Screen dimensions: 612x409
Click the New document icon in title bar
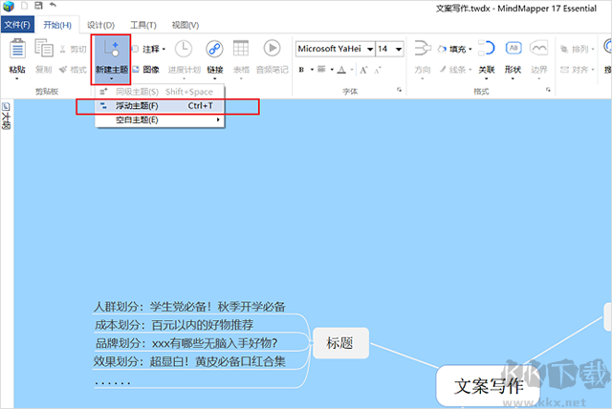(x=25, y=6)
